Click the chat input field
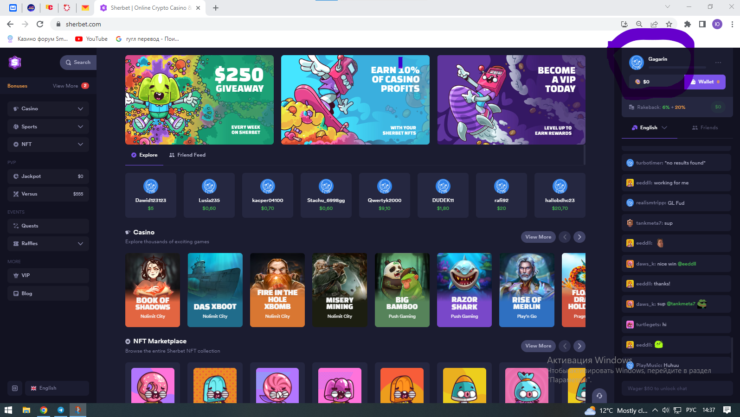 pos(677,388)
